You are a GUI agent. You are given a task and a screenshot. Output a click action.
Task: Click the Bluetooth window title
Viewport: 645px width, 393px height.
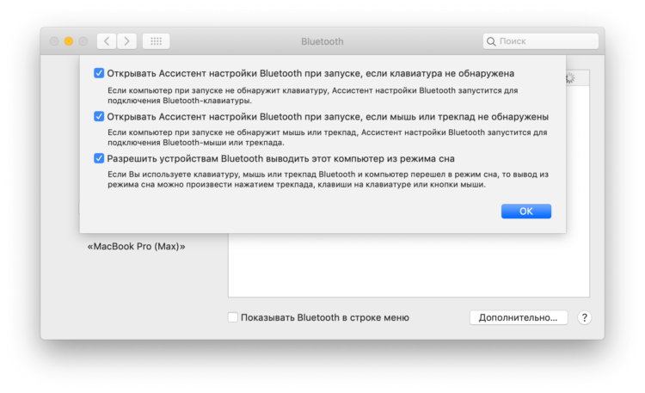pyautogui.click(x=322, y=41)
